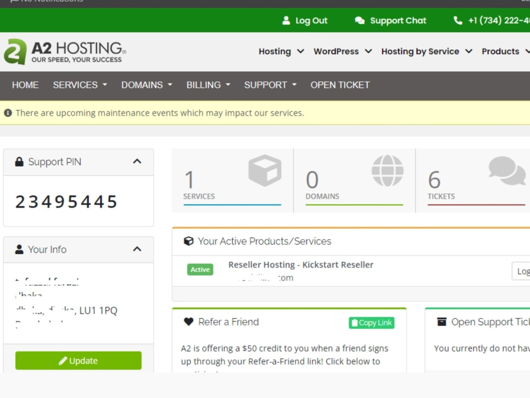Screen dimensions: 530x398
Task: Click the Tickets chat bubbles icon
Action: click(508, 170)
